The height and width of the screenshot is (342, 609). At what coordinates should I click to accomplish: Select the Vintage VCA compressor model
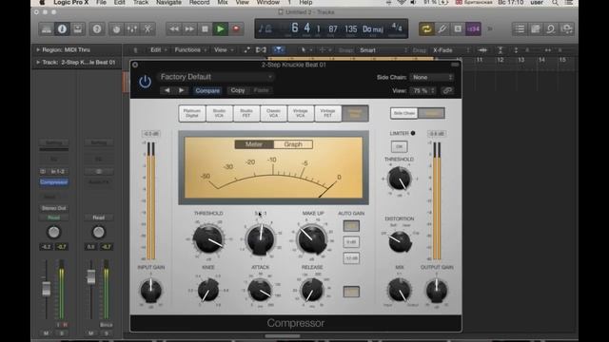click(x=301, y=113)
